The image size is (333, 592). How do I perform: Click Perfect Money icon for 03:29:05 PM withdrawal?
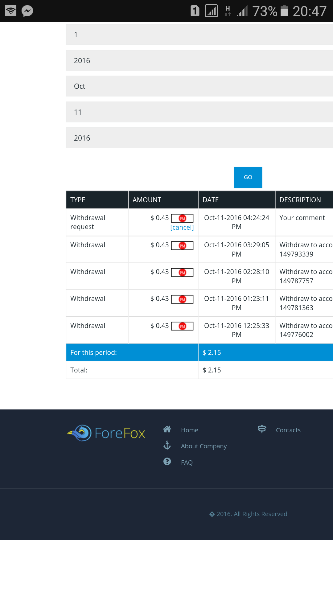tap(182, 246)
